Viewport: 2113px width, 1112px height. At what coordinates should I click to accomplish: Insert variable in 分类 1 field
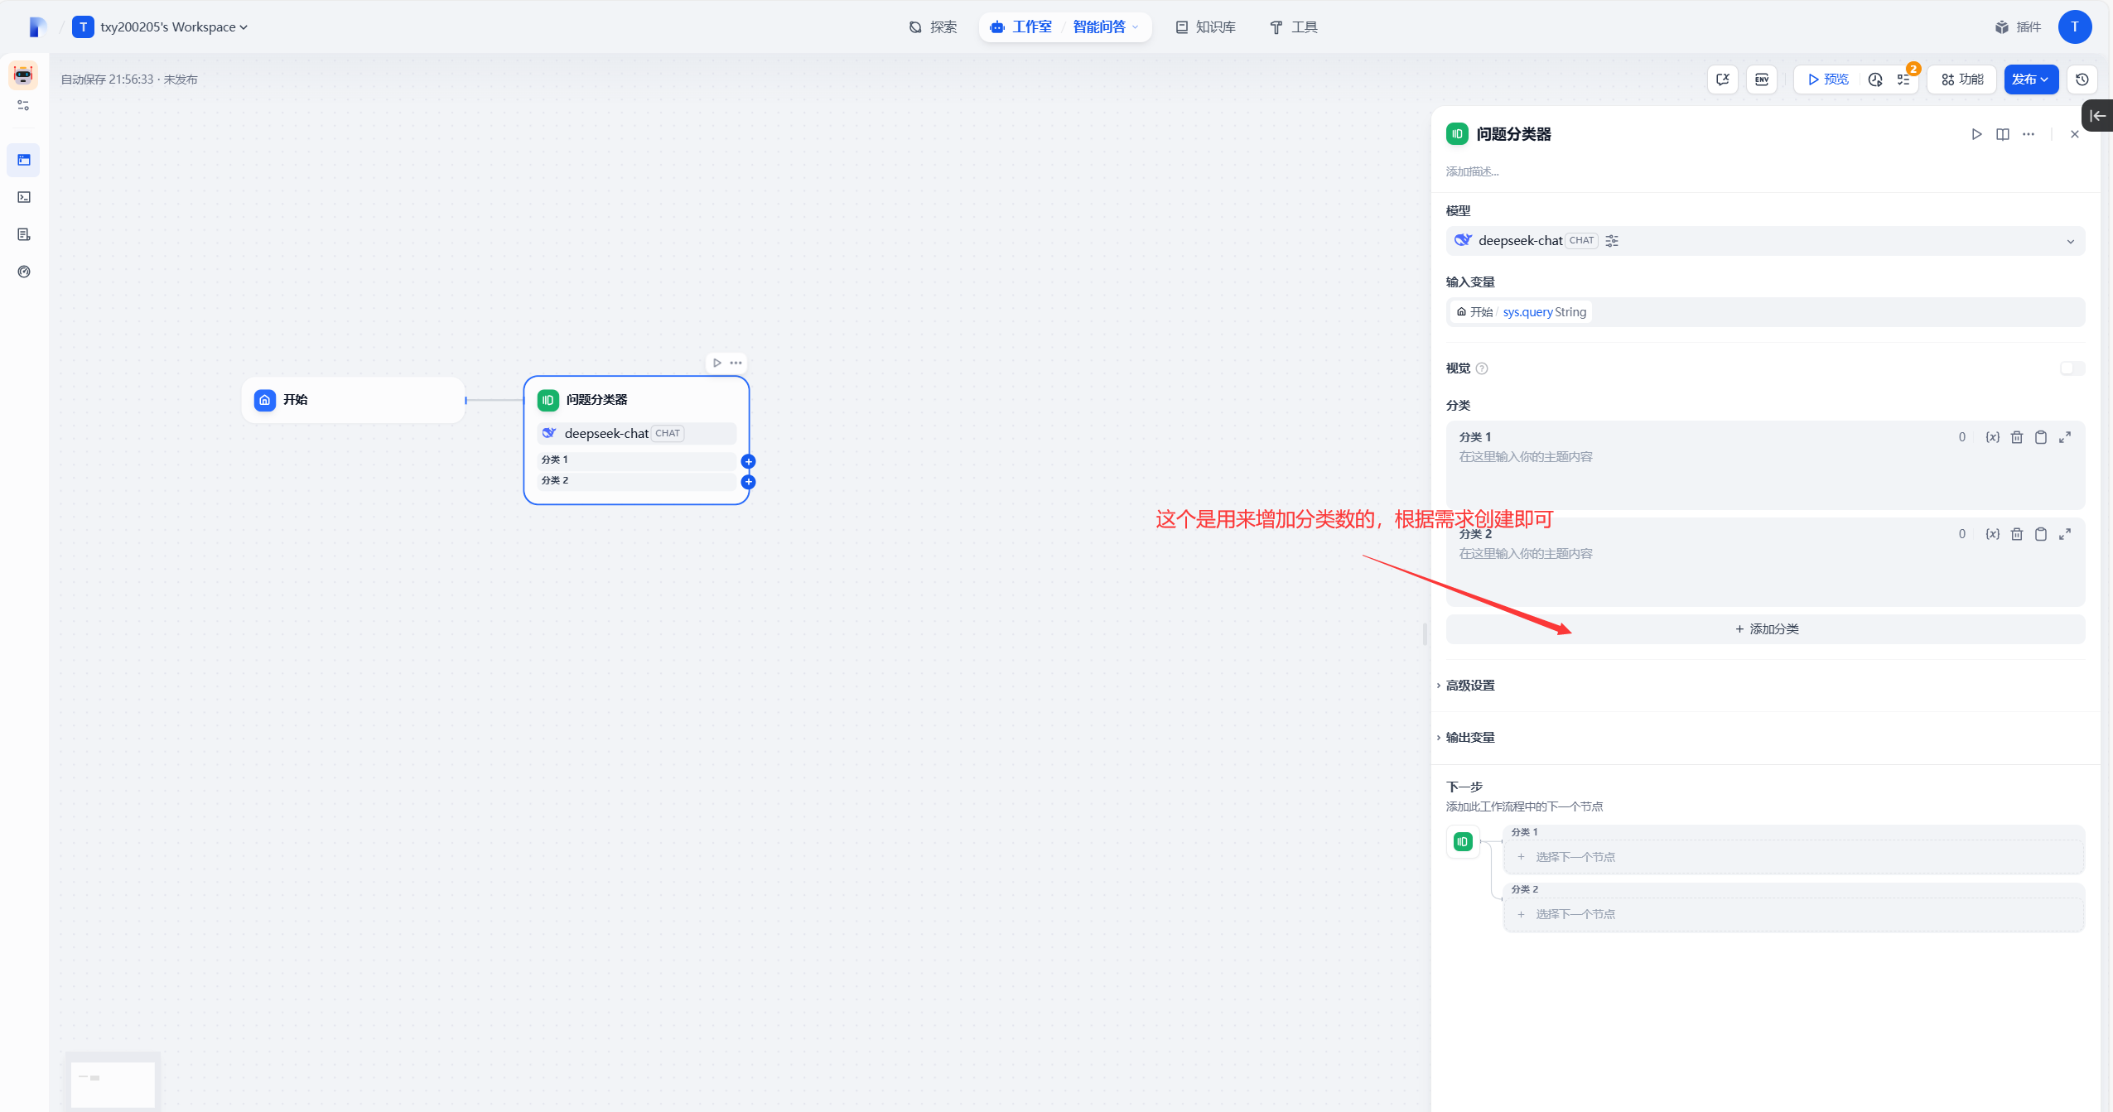pos(1993,437)
